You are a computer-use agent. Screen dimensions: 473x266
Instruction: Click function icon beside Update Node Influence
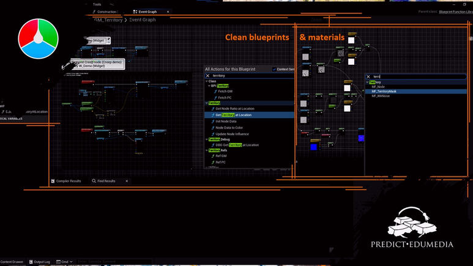coord(213,134)
